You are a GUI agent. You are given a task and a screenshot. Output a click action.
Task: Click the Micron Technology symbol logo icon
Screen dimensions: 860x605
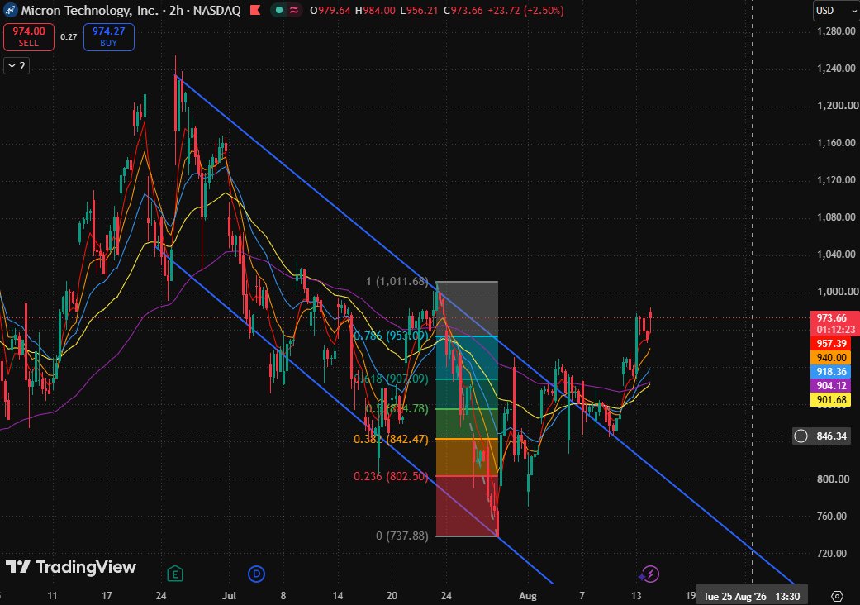click(11, 11)
